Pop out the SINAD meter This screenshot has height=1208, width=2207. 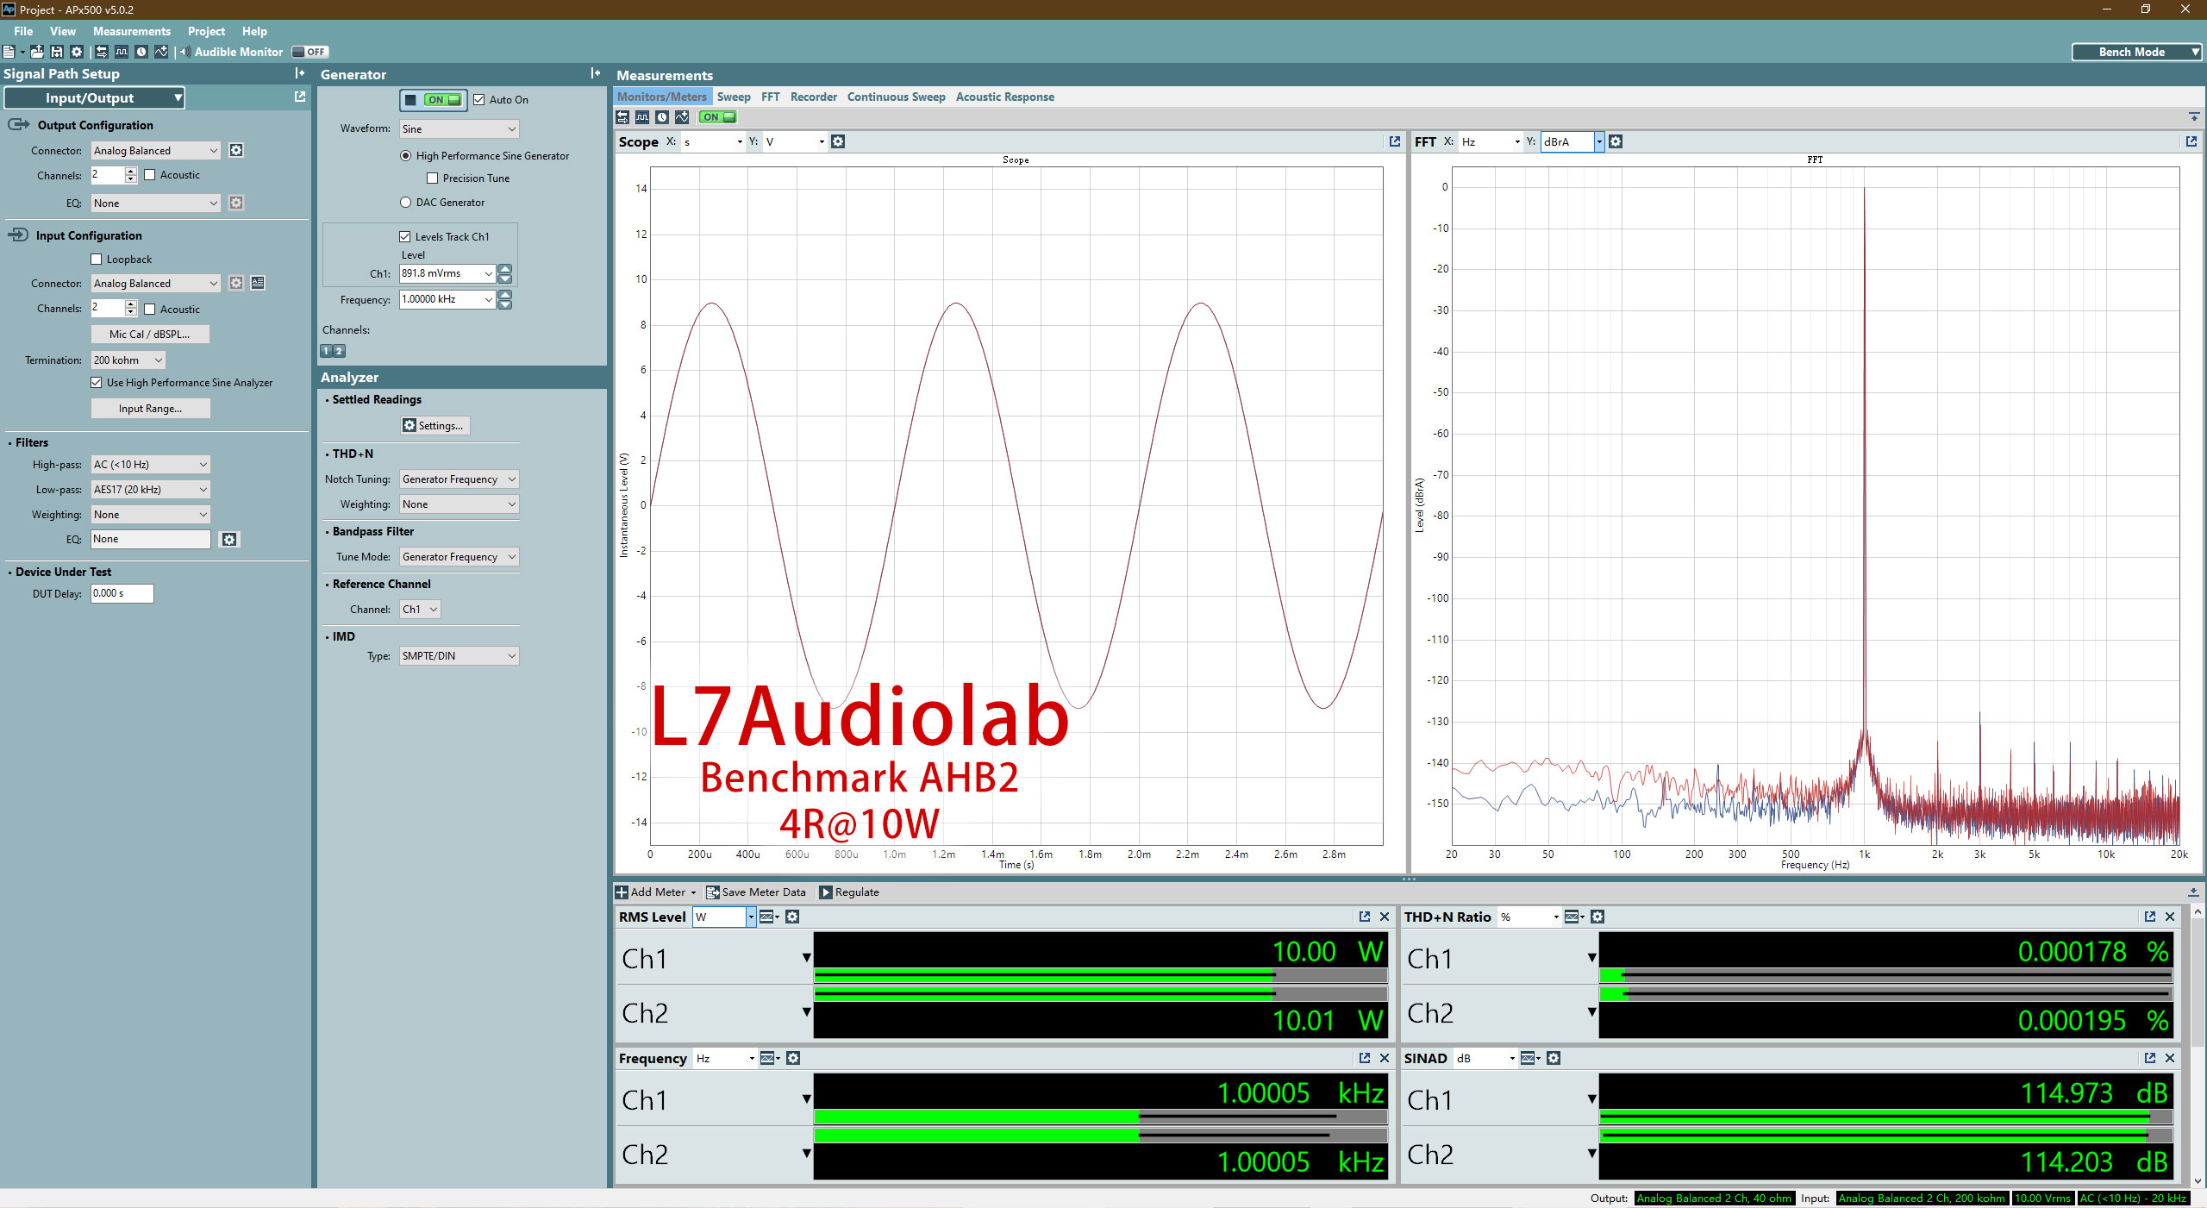coord(2149,1058)
